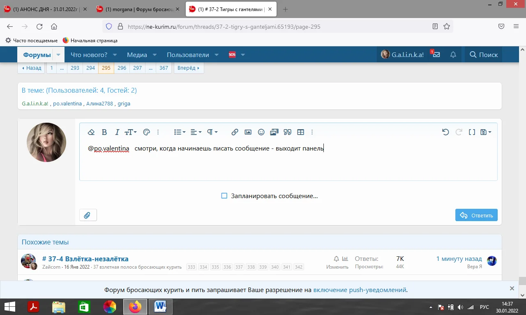Image resolution: width=526 pixels, height=315 pixels.
Task: Submit the reply with Ответить button
Action: [476, 215]
